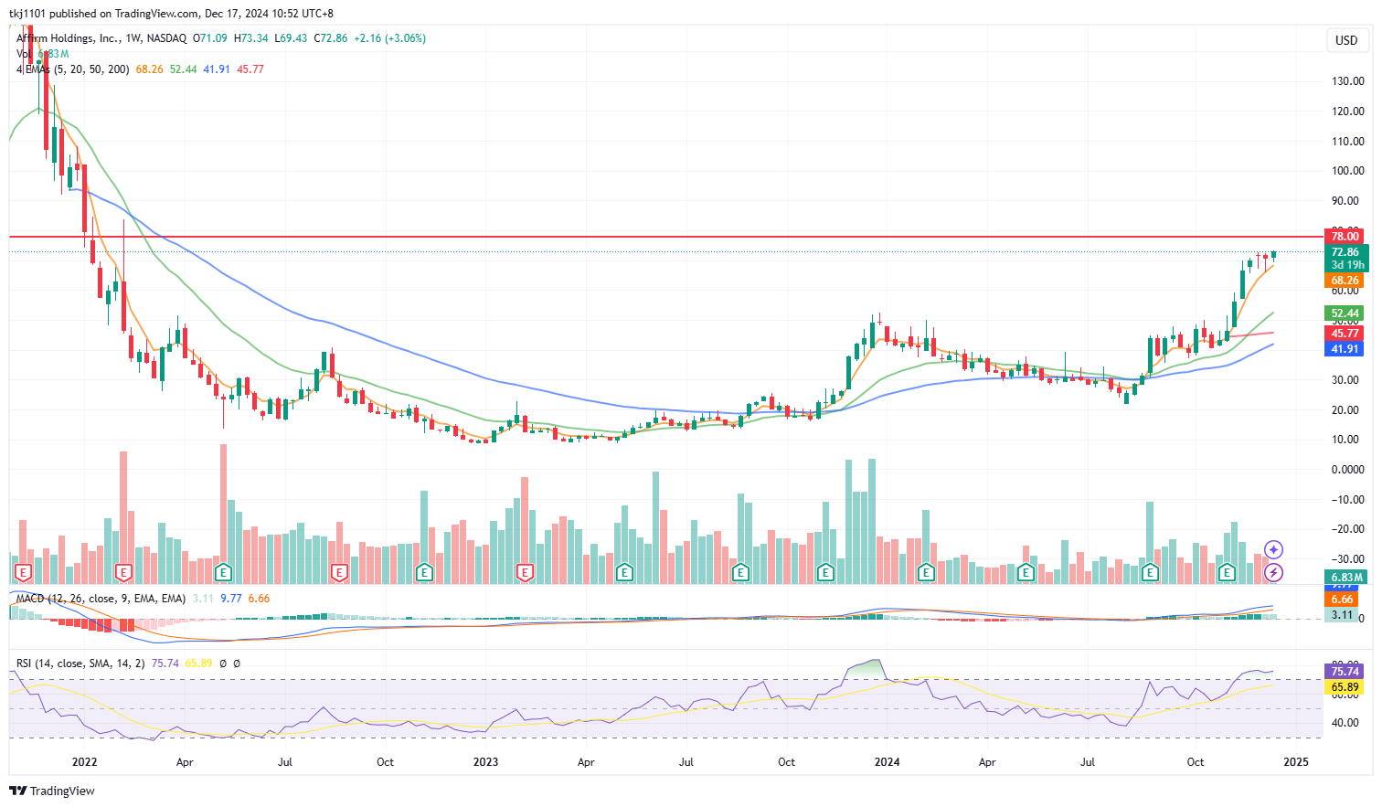Select the MACD (12, 26, close, 9) legend
The width and height of the screenshot is (1382, 807).
tap(101, 599)
